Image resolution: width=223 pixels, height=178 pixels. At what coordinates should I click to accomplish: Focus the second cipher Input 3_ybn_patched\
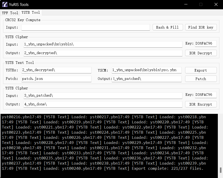(x=103, y=96)
